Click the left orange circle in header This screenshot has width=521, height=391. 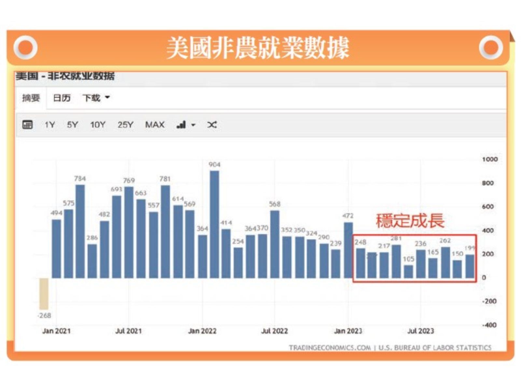[x=25, y=48]
